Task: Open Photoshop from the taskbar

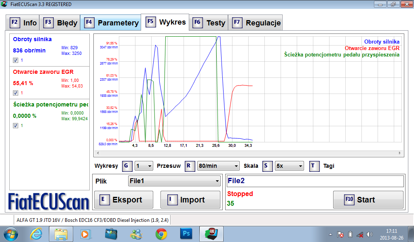Action: point(187,234)
